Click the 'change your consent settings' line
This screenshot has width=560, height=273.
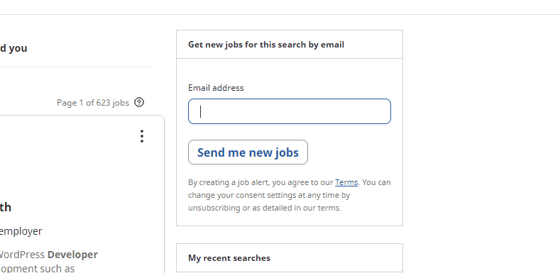tap(269, 195)
